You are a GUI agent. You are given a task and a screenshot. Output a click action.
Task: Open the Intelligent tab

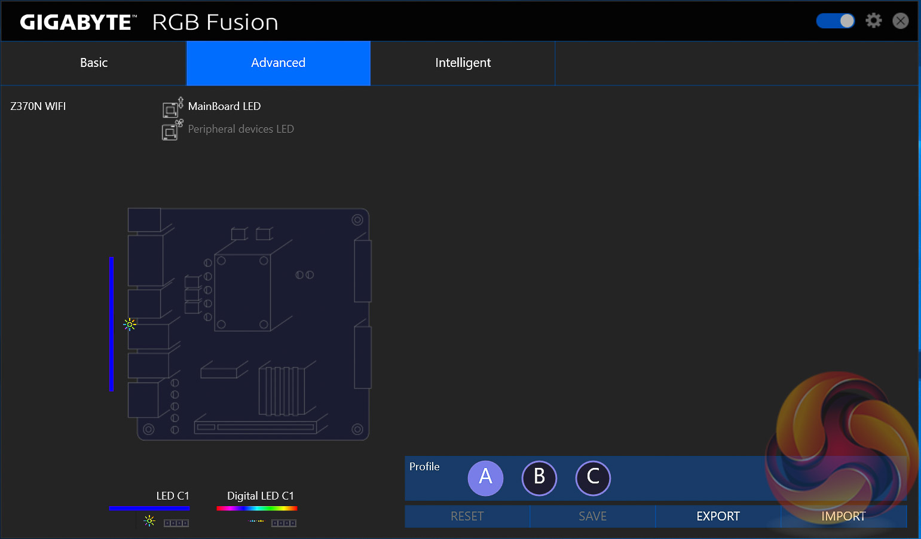point(463,63)
